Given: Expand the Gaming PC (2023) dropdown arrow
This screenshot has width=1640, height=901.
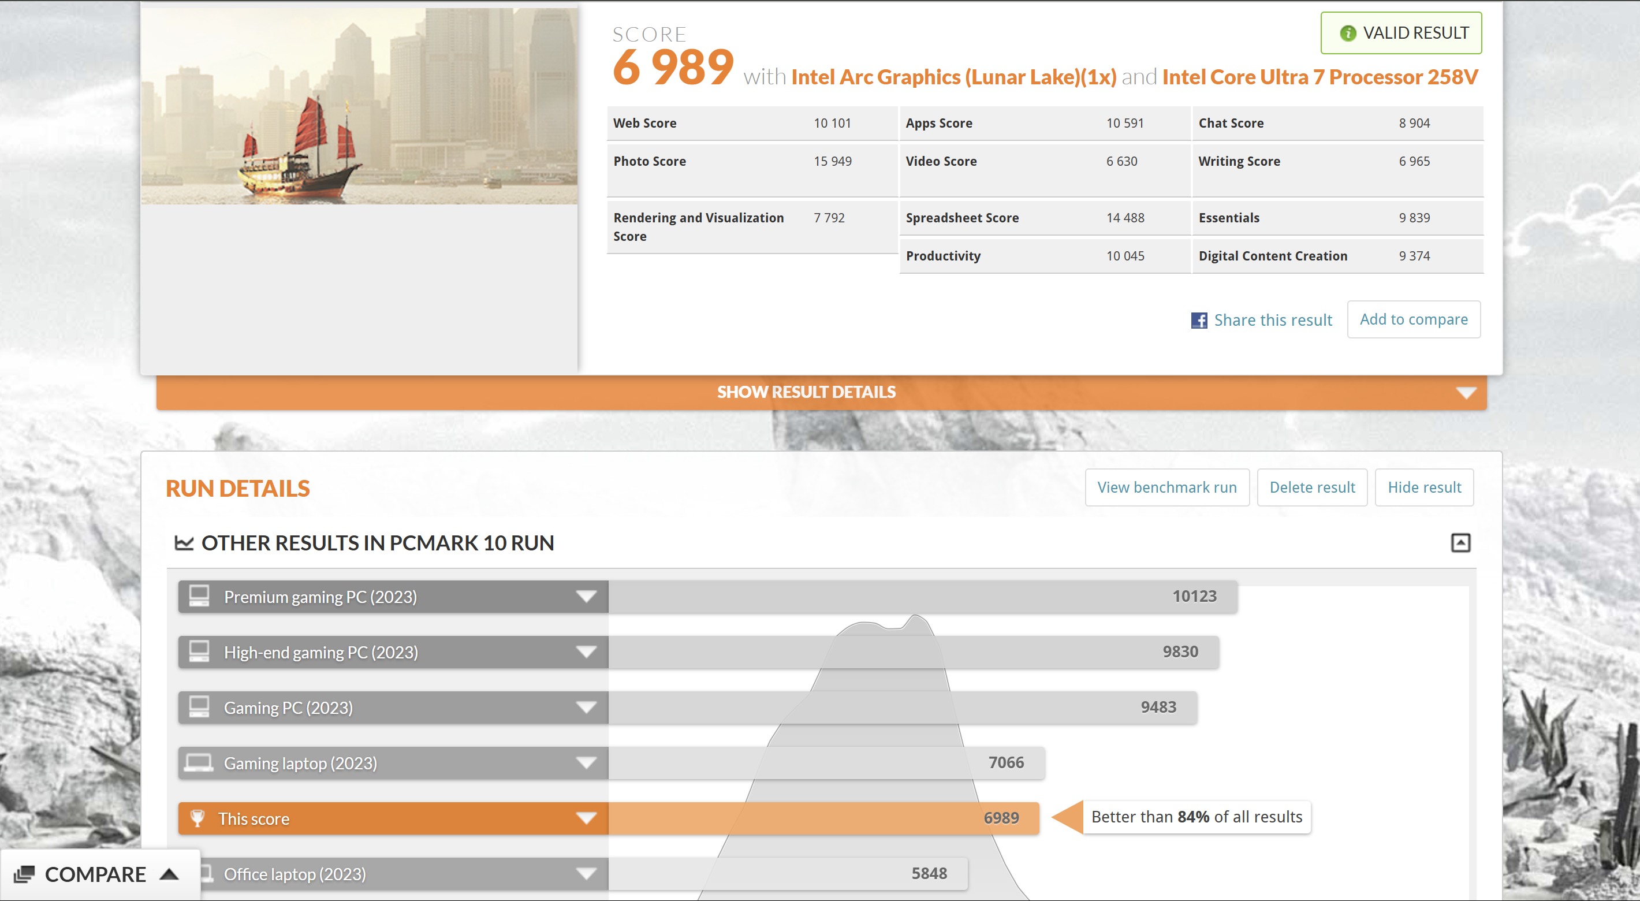Looking at the screenshot, I should click(586, 708).
